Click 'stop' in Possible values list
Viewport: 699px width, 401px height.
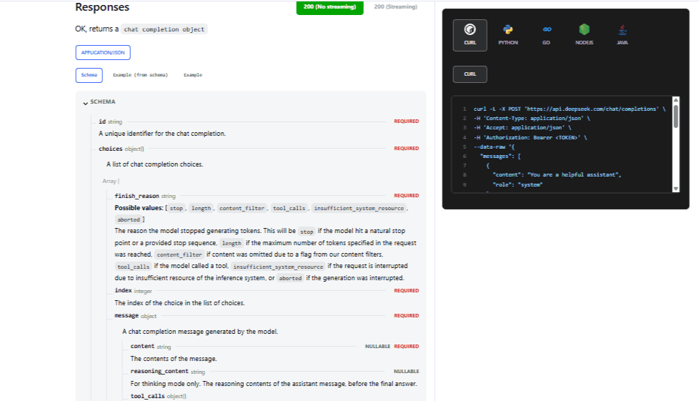click(176, 208)
